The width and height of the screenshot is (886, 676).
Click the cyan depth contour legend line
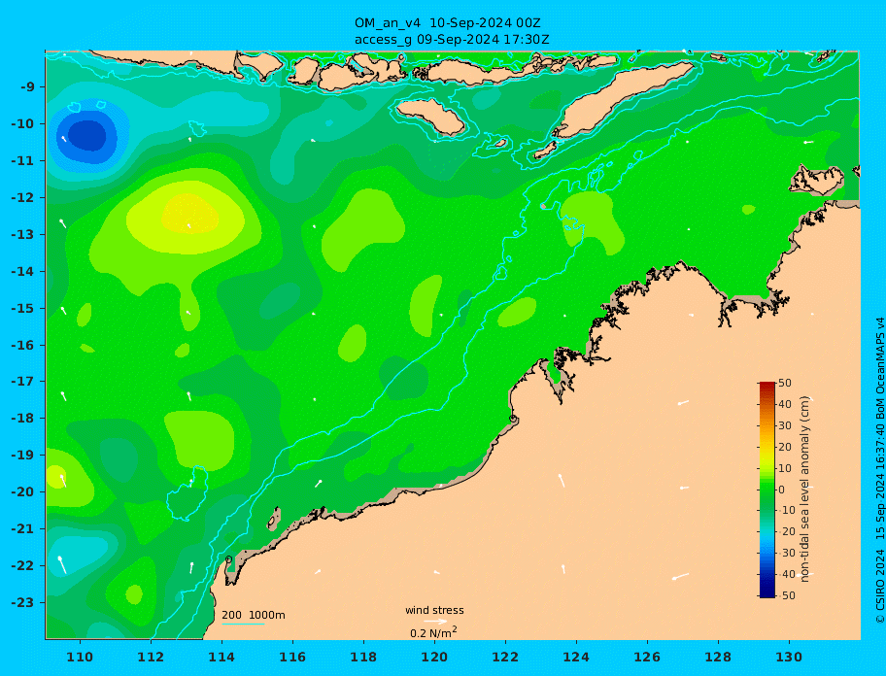pos(243,625)
